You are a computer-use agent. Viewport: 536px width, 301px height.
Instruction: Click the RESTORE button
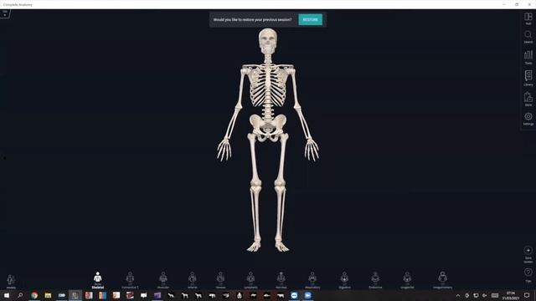tap(311, 19)
